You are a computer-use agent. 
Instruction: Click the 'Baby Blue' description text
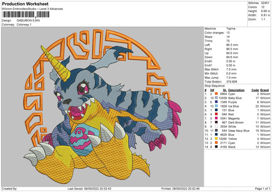coord(235,98)
